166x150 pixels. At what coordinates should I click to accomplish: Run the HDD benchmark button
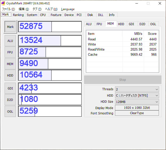(10, 75)
